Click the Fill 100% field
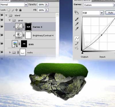The width and height of the screenshot is (115, 107). 41,10
